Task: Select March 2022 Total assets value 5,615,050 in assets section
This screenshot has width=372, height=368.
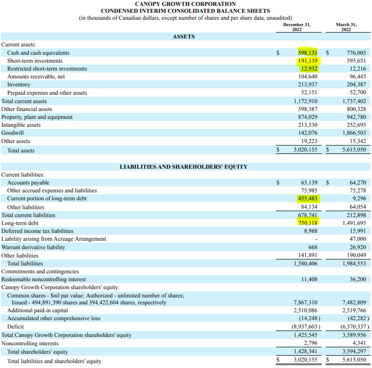Action: pyautogui.click(x=354, y=149)
